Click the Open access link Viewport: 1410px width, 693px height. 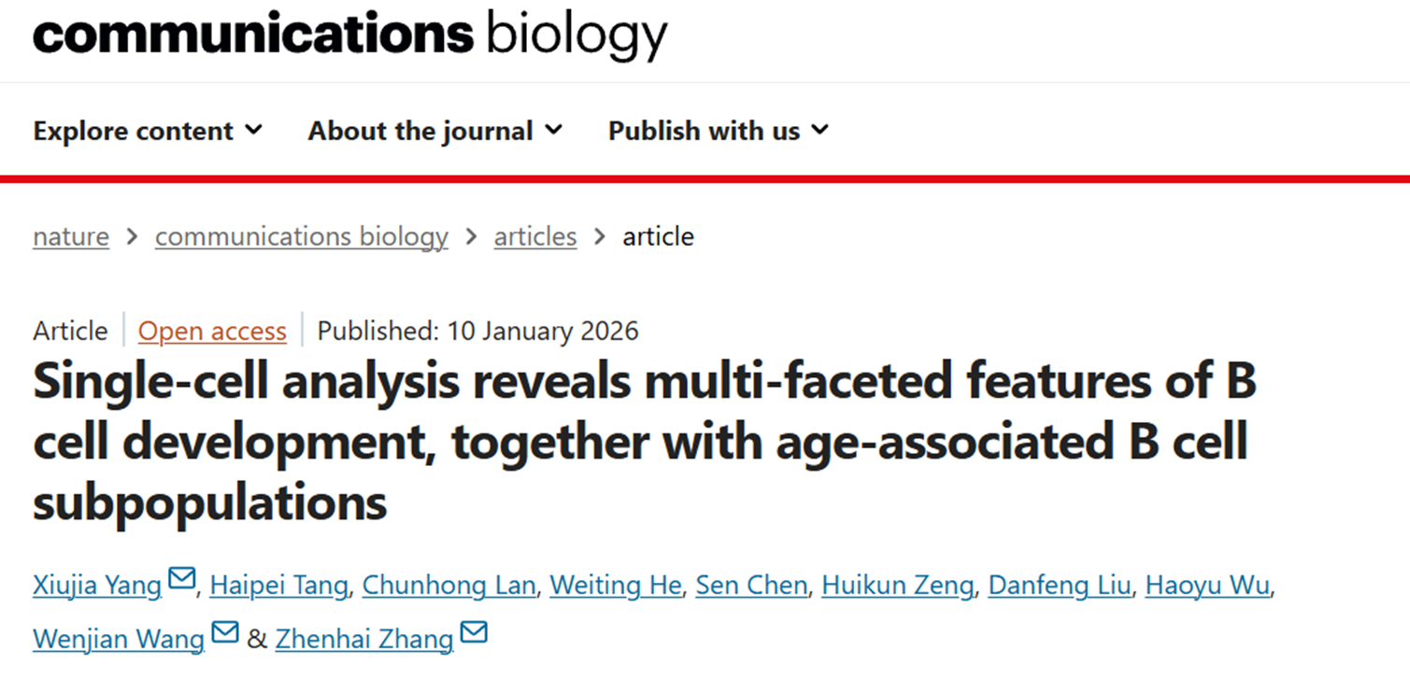click(212, 332)
